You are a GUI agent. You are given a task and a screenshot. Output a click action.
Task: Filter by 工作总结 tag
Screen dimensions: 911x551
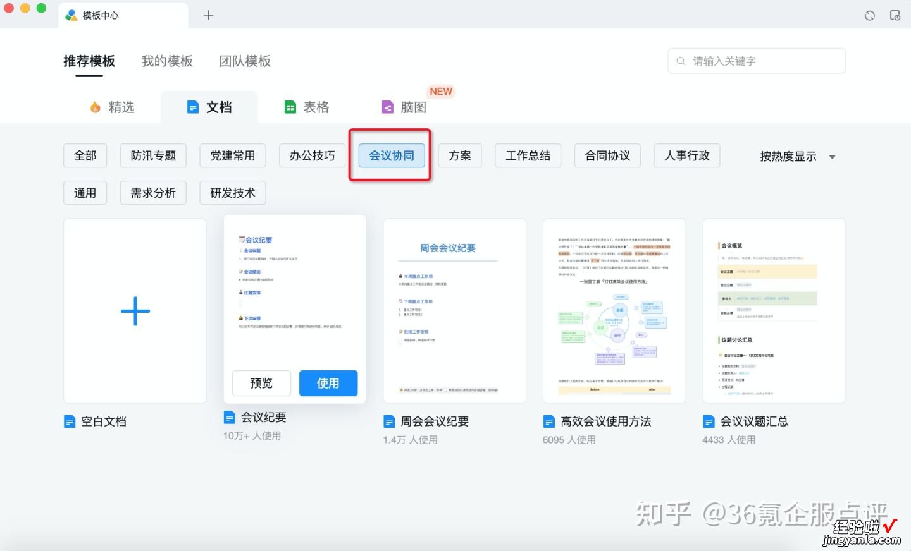[x=528, y=155]
